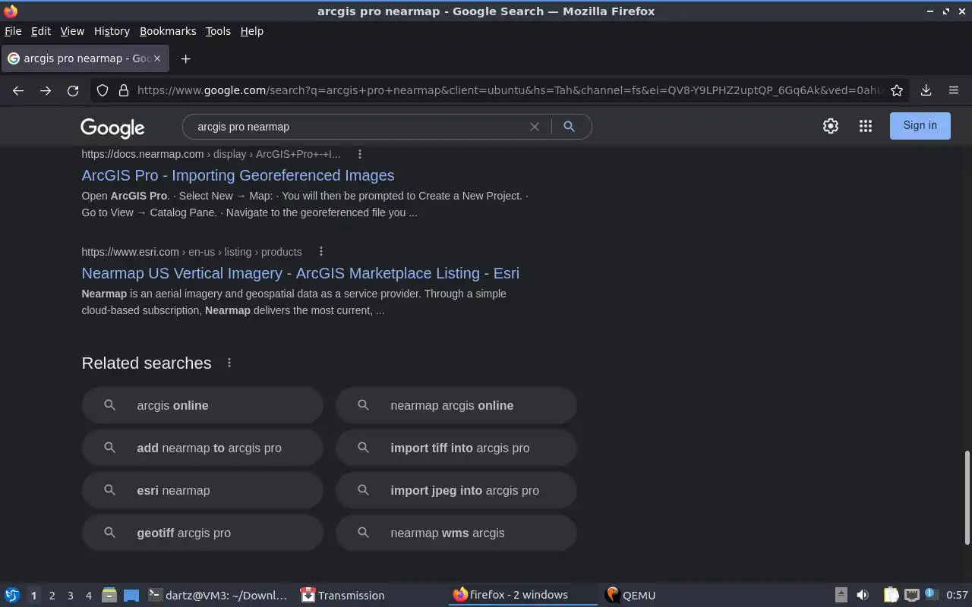Image resolution: width=972 pixels, height=607 pixels.
Task: Reload the current page
Action: 73,90
